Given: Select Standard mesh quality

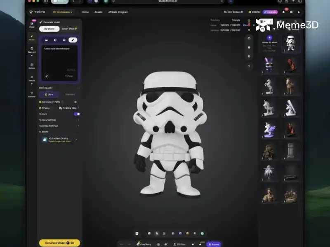Looking at the screenshot, I should coord(70,95).
